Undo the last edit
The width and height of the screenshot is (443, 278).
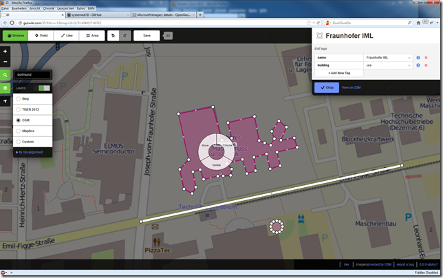[x=113, y=36]
